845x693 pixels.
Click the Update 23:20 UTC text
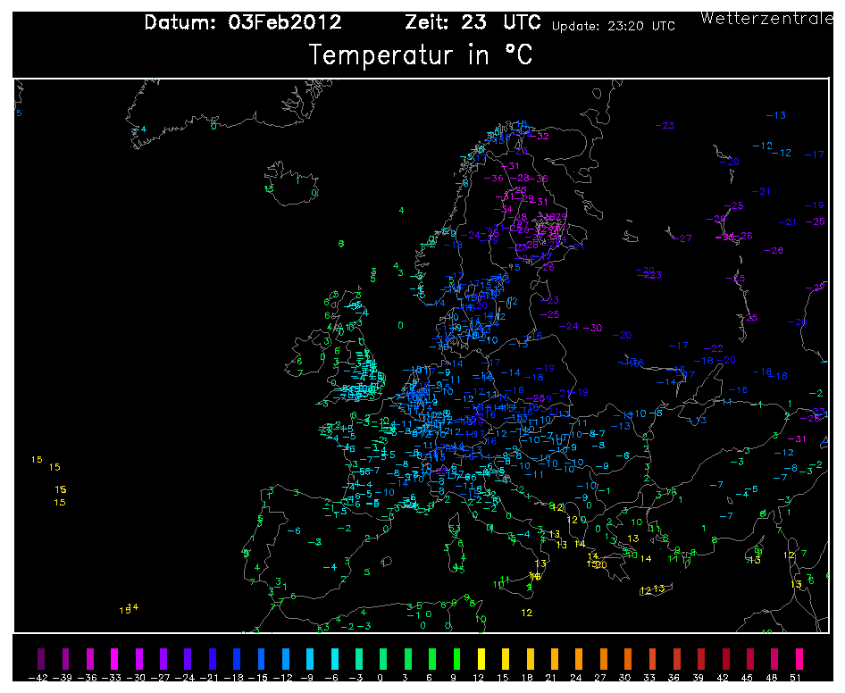pos(614,26)
